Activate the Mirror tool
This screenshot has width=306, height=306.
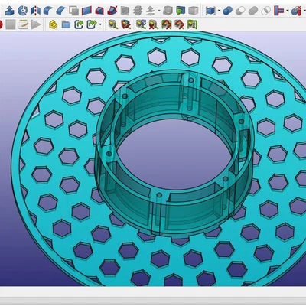(35, 11)
